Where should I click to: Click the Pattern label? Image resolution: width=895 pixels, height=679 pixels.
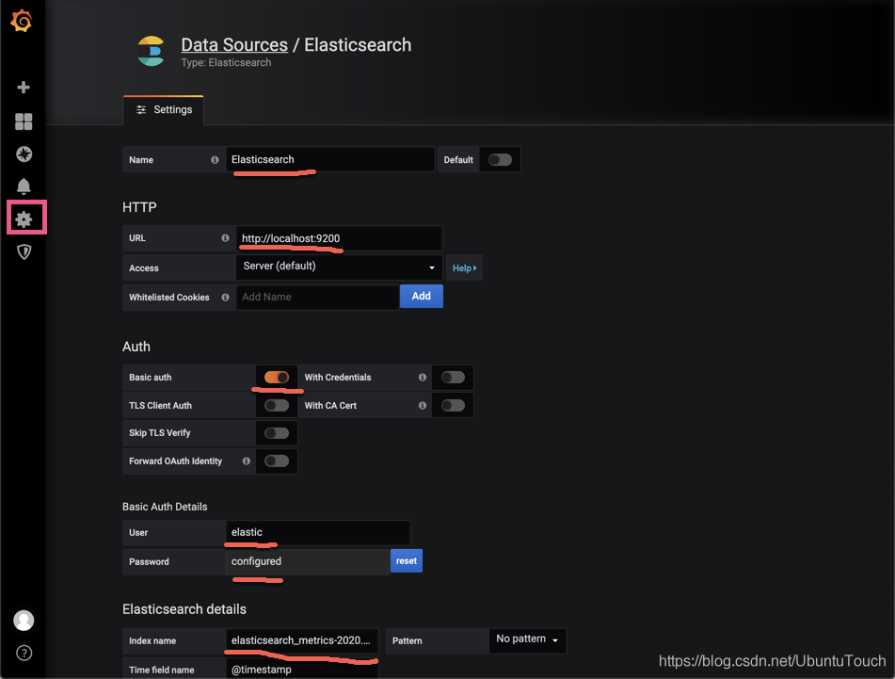click(407, 640)
